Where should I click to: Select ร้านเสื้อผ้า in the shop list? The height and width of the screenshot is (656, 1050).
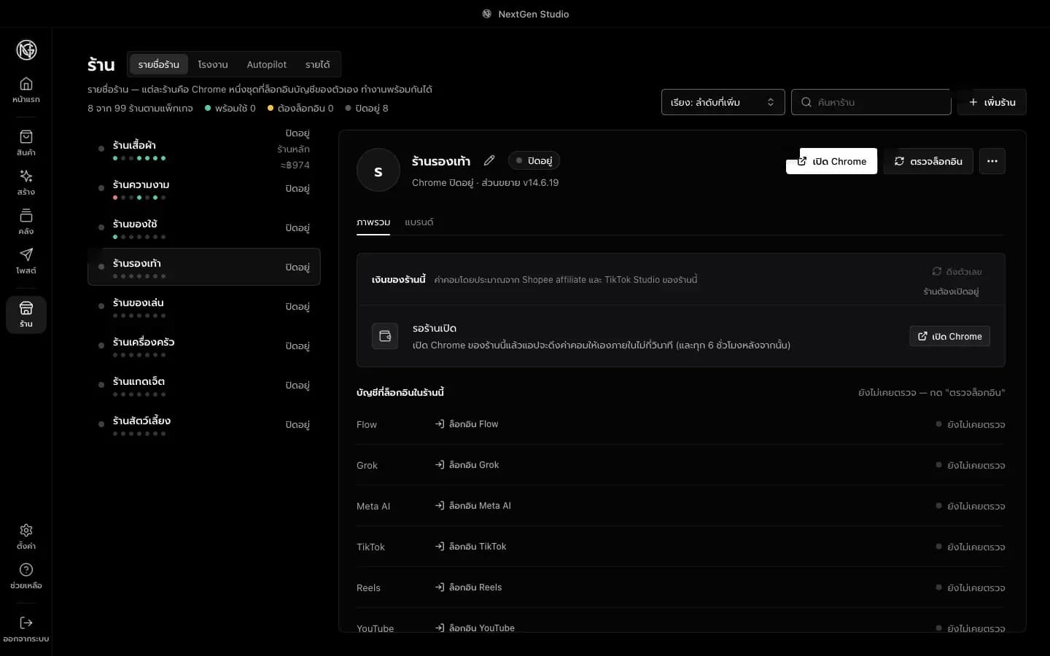click(204, 149)
